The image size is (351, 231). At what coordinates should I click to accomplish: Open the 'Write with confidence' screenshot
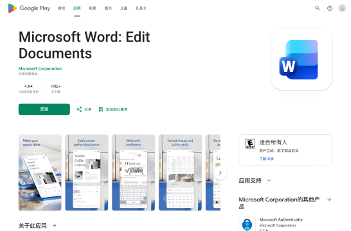(134, 173)
